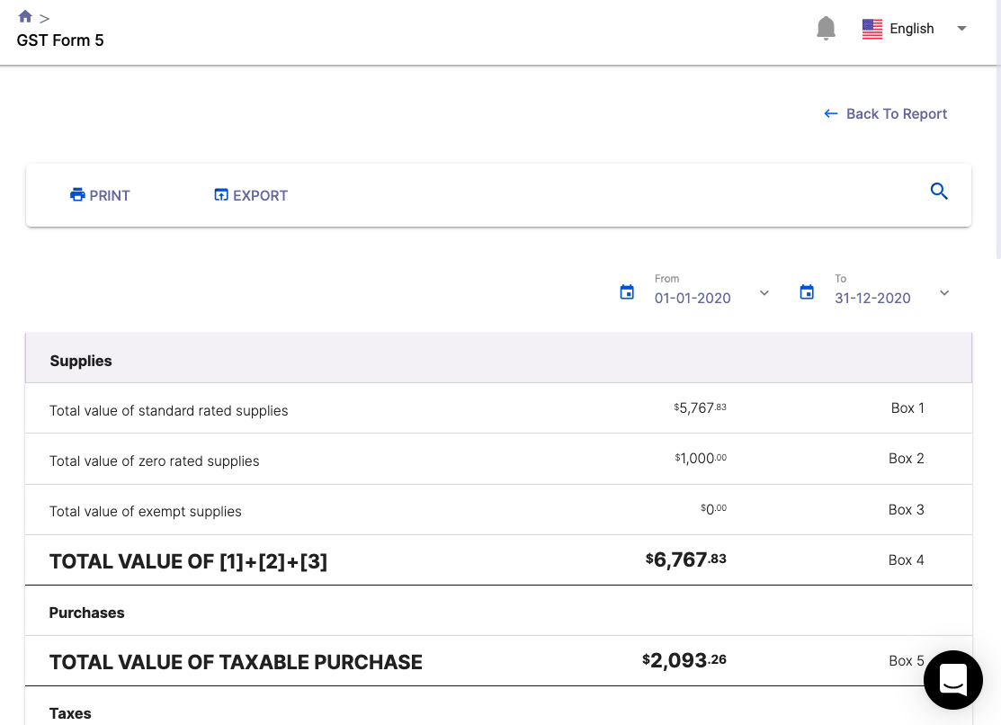
Task: Click the From date 01-01-2020 field
Action: pos(693,298)
